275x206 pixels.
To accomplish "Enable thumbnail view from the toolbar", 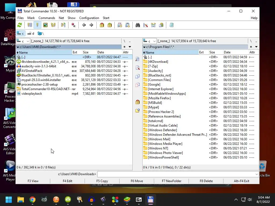I will tap(45, 25).
